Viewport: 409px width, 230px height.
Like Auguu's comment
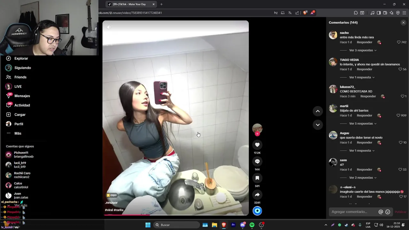tap(401, 142)
